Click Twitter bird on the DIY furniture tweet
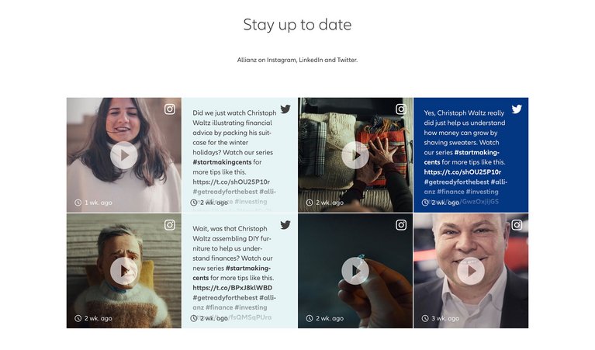 285,225
